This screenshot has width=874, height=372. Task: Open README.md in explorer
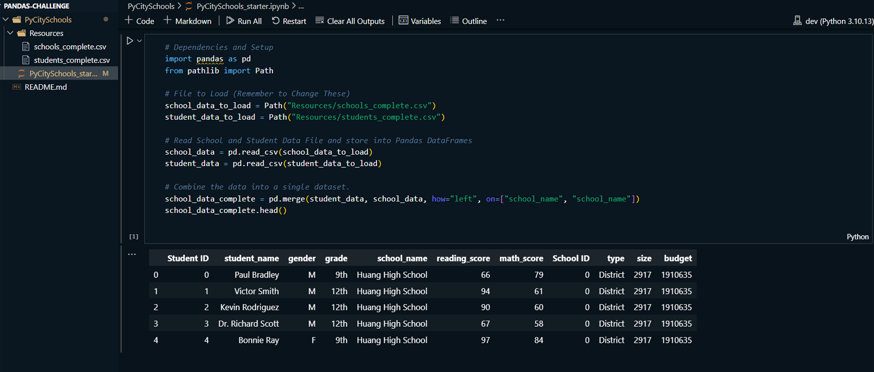[x=46, y=87]
